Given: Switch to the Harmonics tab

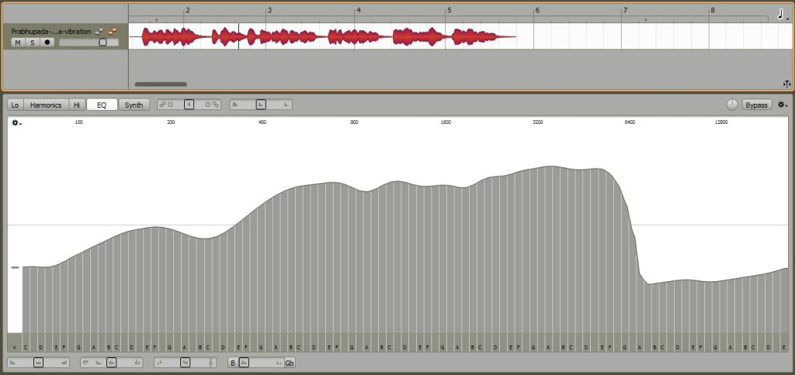Looking at the screenshot, I should (46, 105).
